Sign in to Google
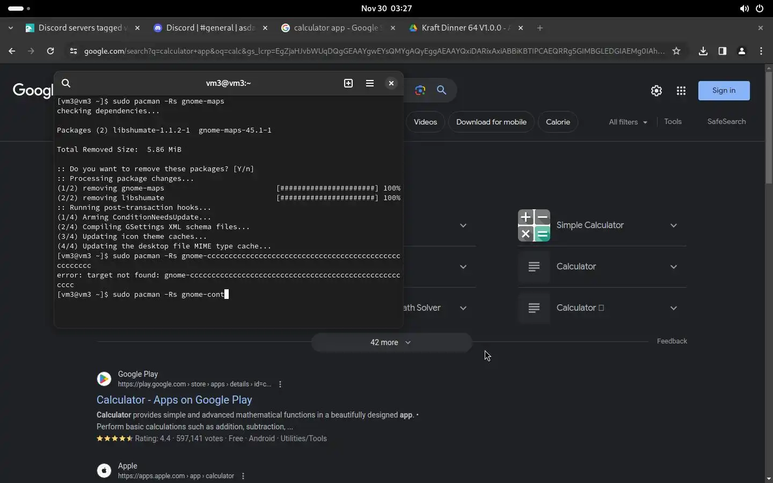The height and width of the screenshot is (483, 773). coord(724,91)
